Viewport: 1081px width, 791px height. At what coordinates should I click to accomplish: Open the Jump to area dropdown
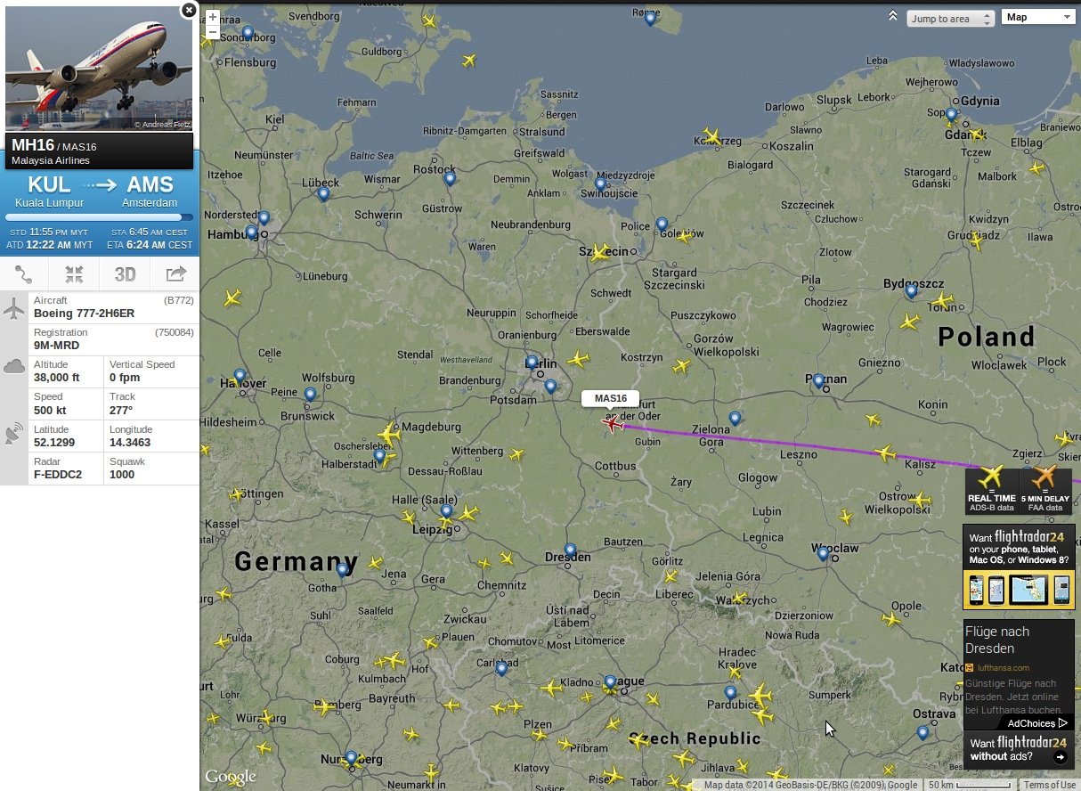(951, 19)
